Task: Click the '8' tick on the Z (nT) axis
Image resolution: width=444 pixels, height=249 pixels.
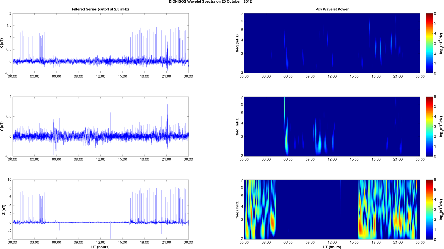Action: click(x=11, y=188)
